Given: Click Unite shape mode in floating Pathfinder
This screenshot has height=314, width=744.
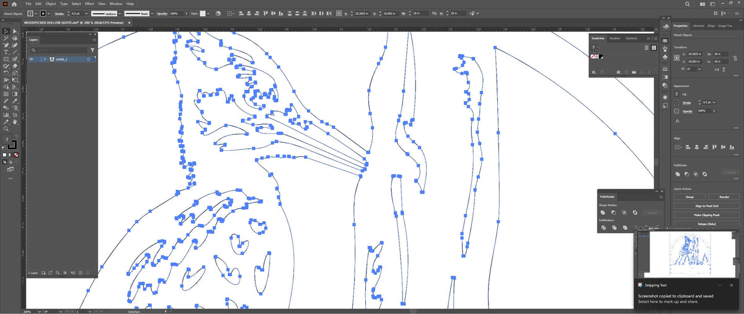Looking at the screenshot, I should 603,212.
